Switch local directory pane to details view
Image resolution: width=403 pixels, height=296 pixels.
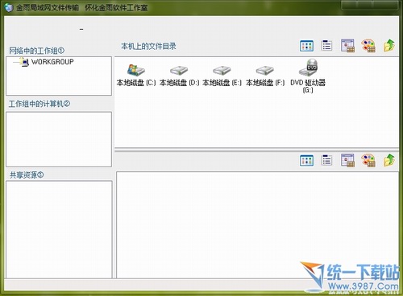click(x=347, y=46)
